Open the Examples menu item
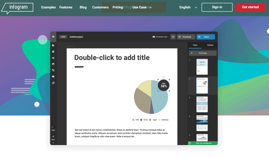Viewport: 269px width, 157px height. click(49, 7)
